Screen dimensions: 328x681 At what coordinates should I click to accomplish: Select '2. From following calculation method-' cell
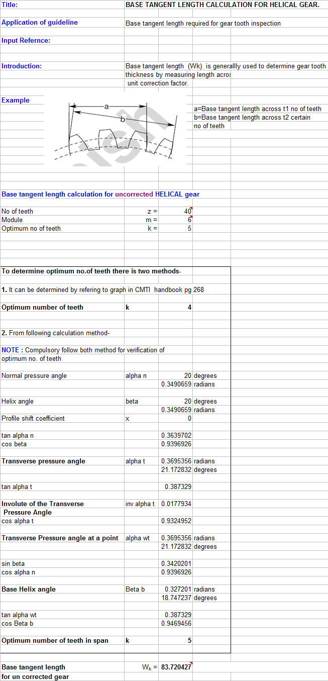point(56,333)
